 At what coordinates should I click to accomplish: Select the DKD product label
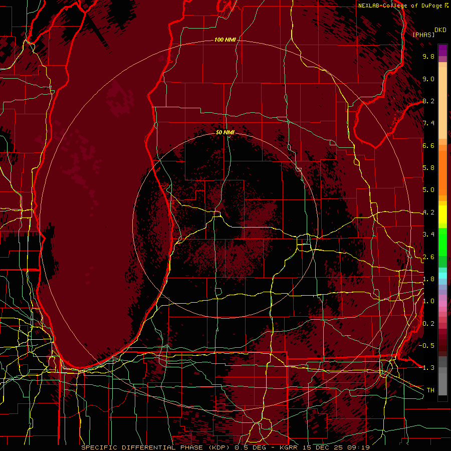(440, 30)
